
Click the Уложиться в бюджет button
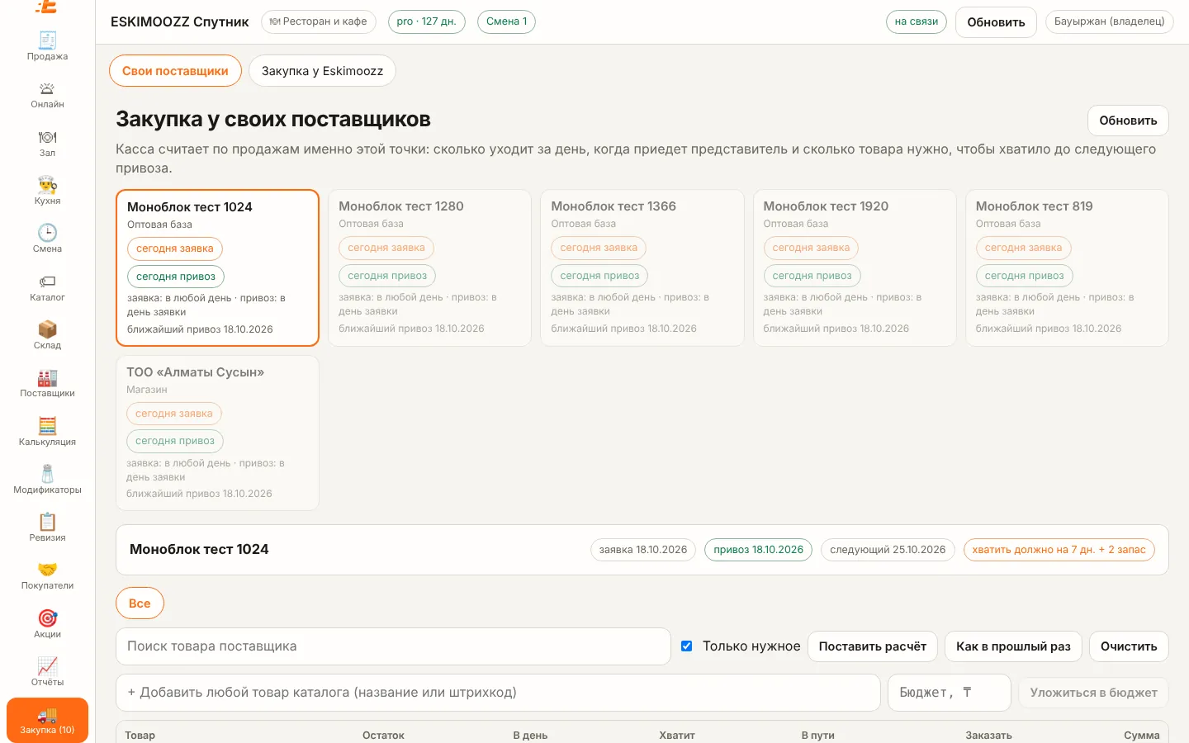pos(1093,693)
